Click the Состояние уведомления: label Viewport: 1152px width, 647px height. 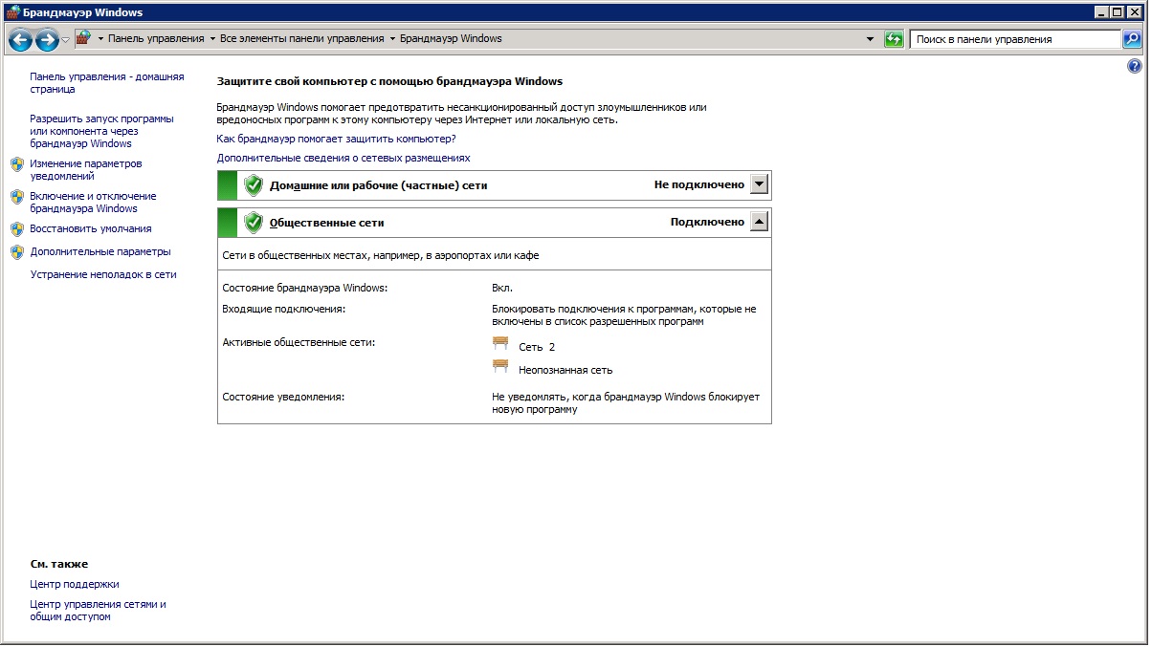pyautogui.click(x=283, y=396)
